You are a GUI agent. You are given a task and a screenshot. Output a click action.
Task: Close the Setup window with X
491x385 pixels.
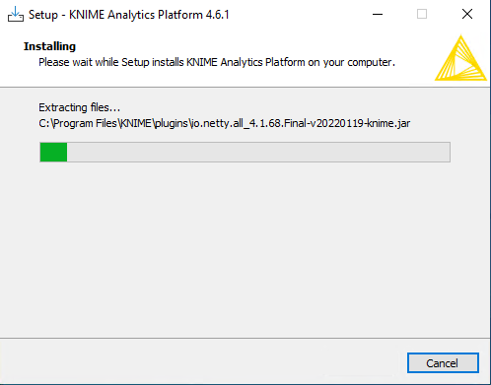(x=467, y=15)
